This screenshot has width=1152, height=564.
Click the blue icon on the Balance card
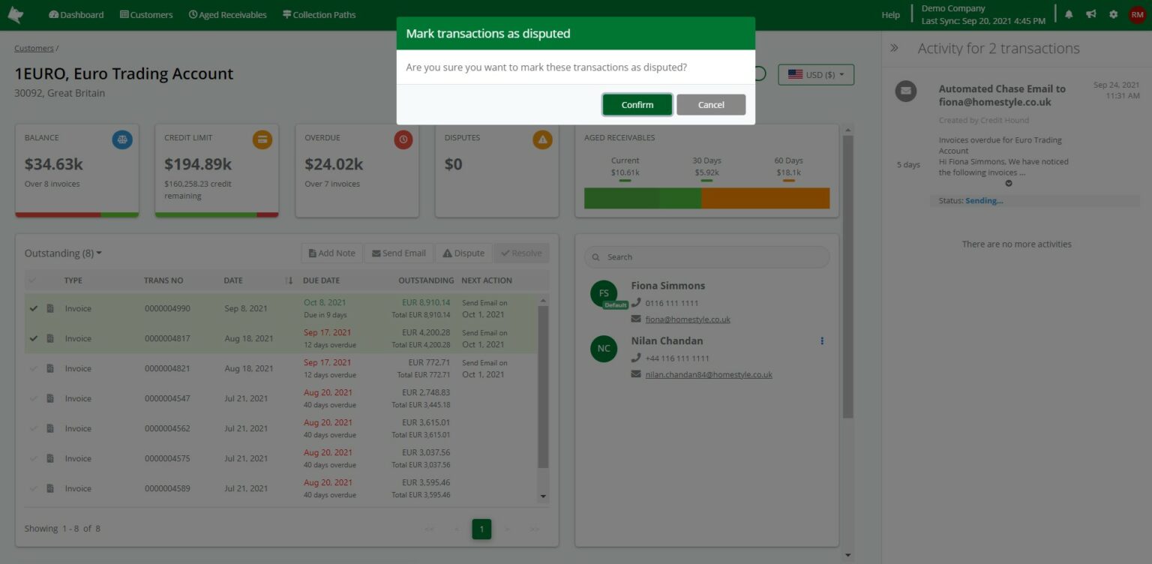click(x=121, y=139)
